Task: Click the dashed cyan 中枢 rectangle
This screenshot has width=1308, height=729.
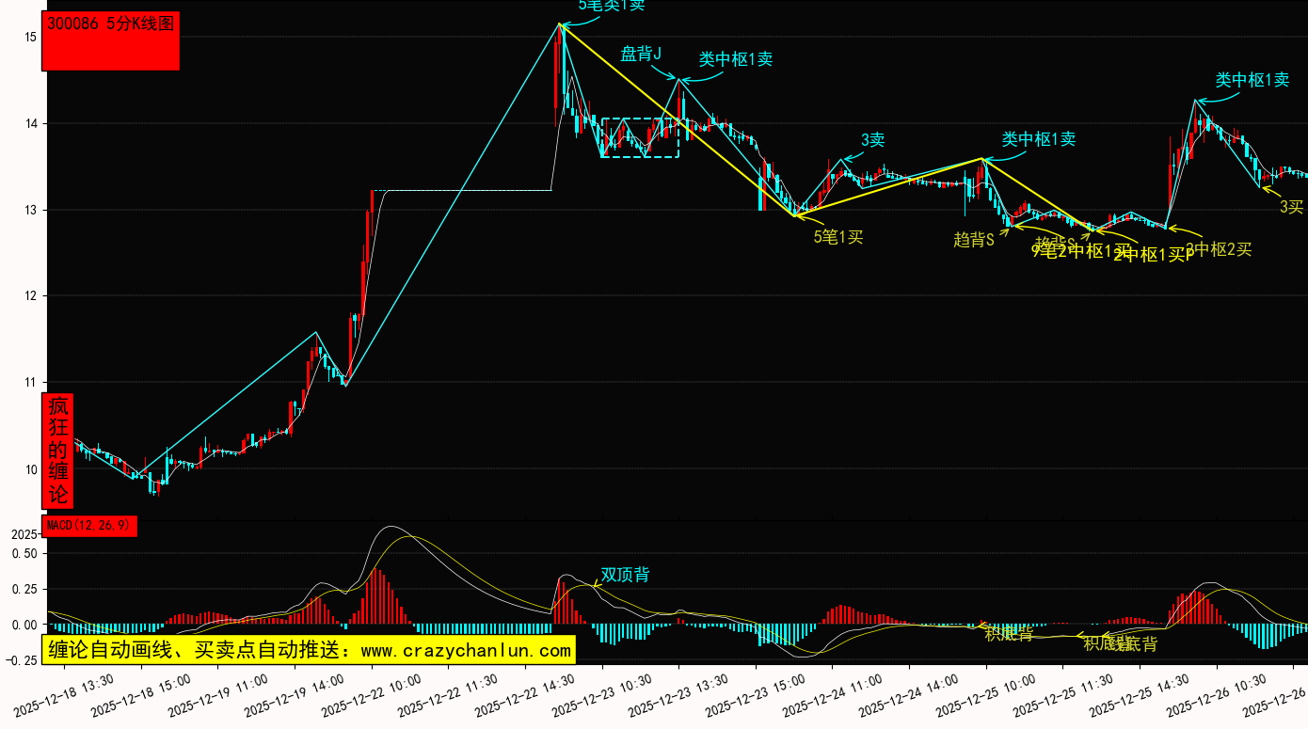Action: pyautogui.click(x=640, y=137)
